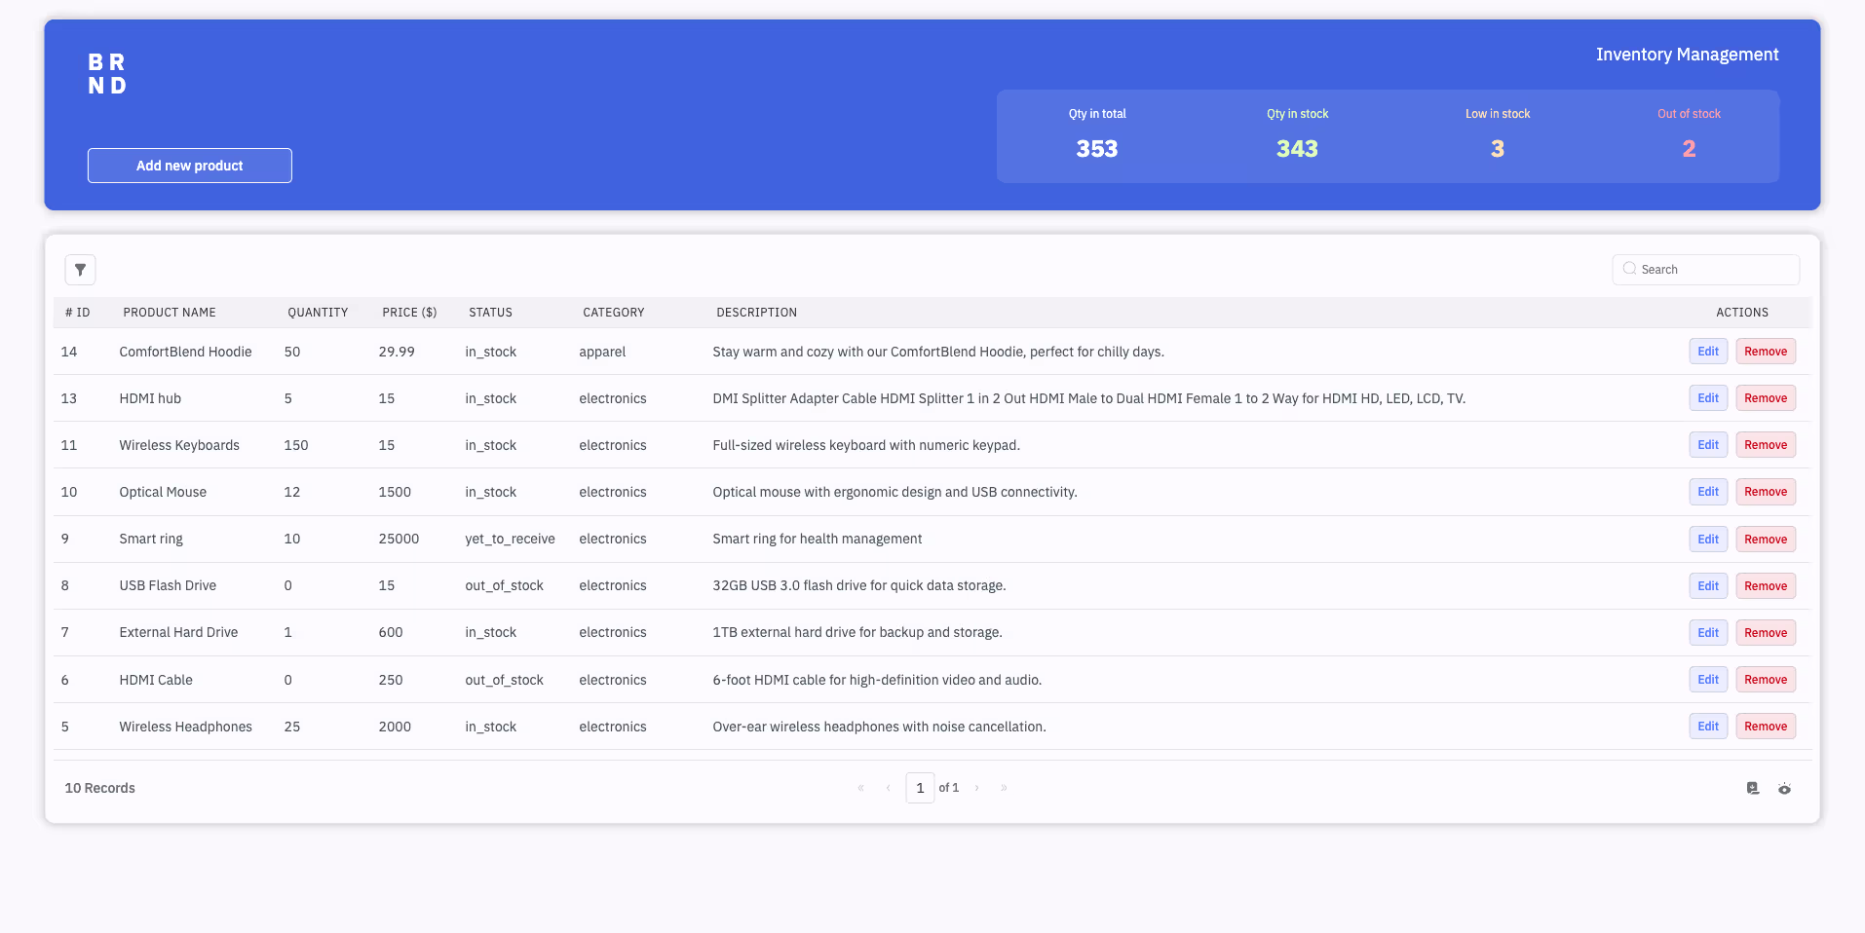
Task: Click out_of_stock status of USB Flash Drive
Action: [504, 585]
